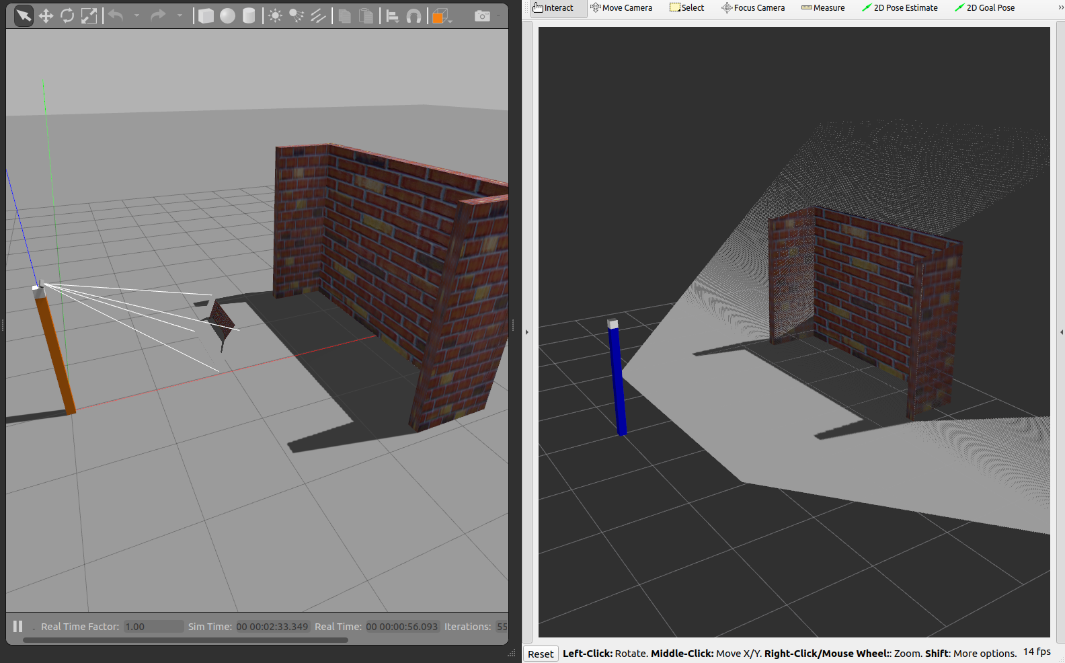
Task: Take a Gazebo screenshot with camera icon
Action: 482,15
